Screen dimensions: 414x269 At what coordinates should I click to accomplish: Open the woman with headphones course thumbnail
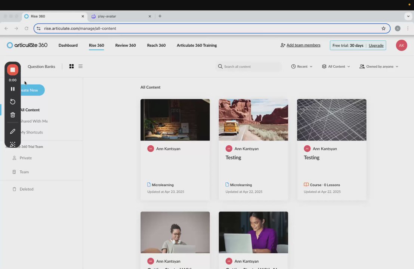coord(175,232)
